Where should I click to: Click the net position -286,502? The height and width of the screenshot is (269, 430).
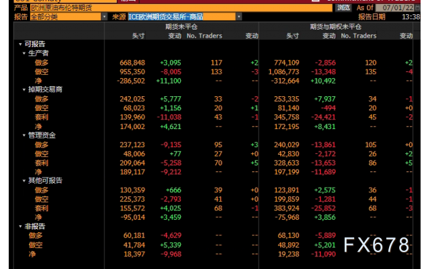coord(130,81)
